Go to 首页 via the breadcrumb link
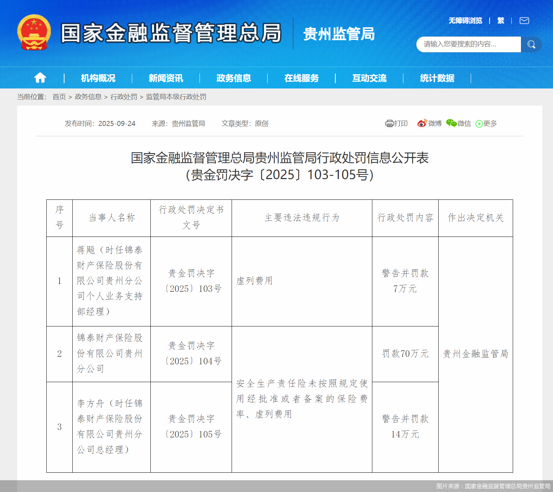The width and height of the screenshot is (553, 492). pos(58,97)
